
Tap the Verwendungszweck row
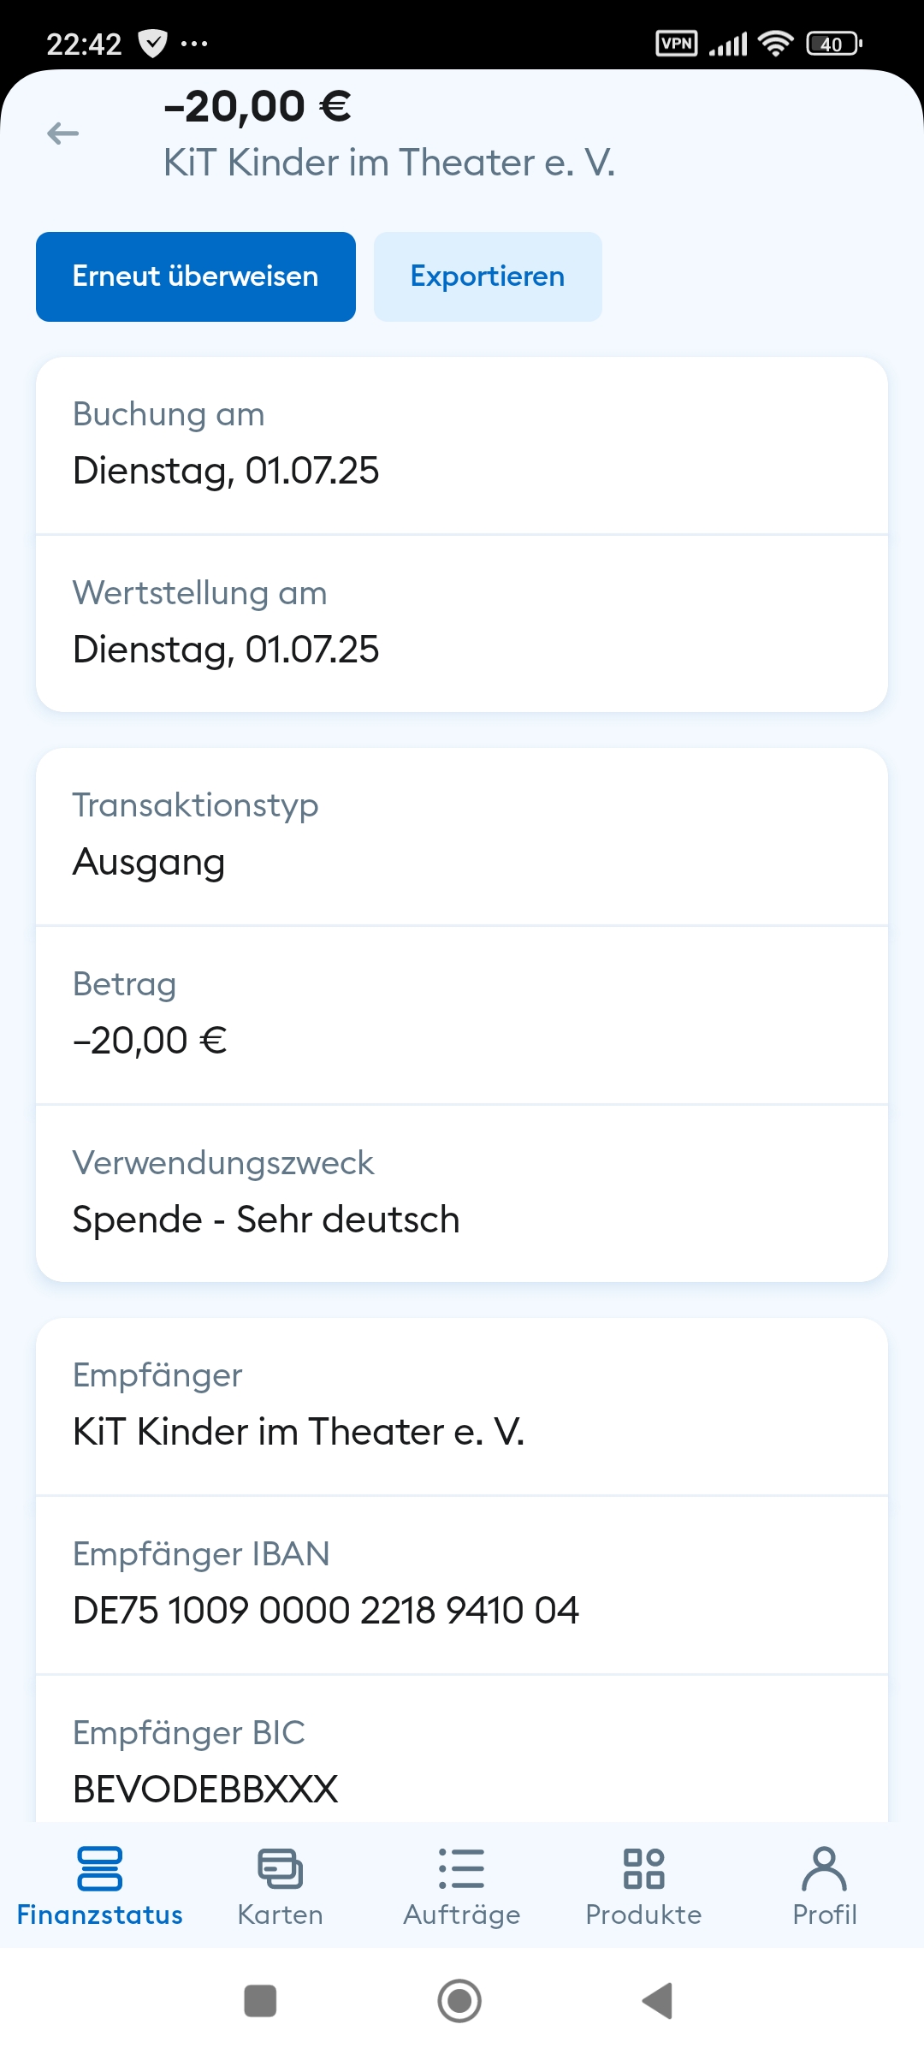coord(461,1193)
